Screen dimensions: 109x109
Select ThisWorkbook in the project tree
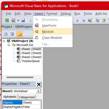coord(31,61)
